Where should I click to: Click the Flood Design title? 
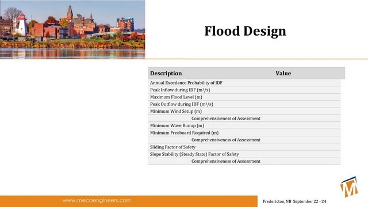(246, 31)
